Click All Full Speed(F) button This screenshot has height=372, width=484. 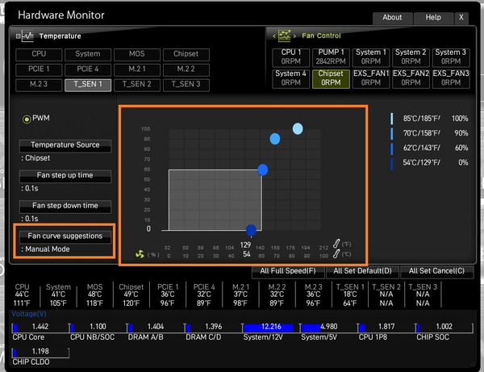point(288,272)
